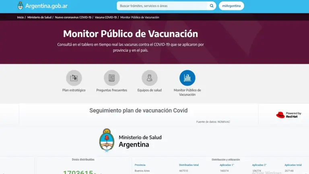Click the Red Hat logo
309x174 pixels.
[x=280, y=115]
